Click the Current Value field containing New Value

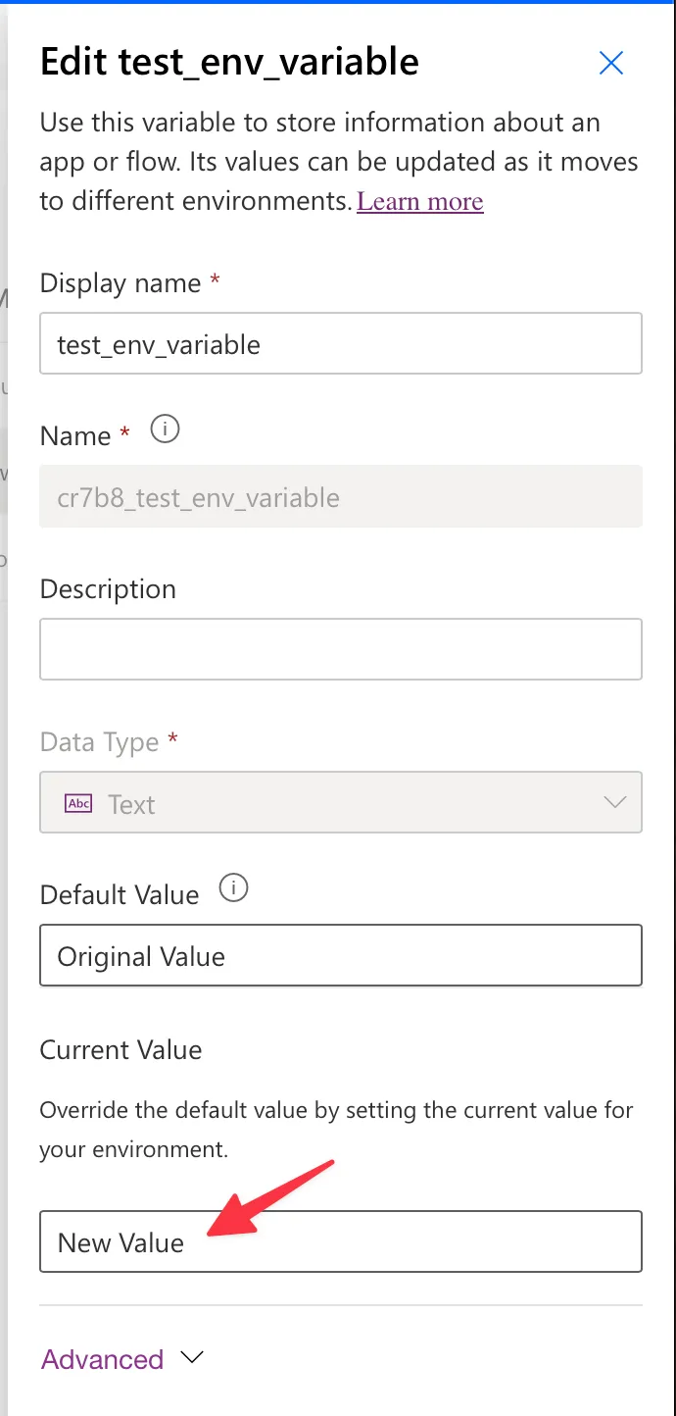click(x=340, y=1242)
